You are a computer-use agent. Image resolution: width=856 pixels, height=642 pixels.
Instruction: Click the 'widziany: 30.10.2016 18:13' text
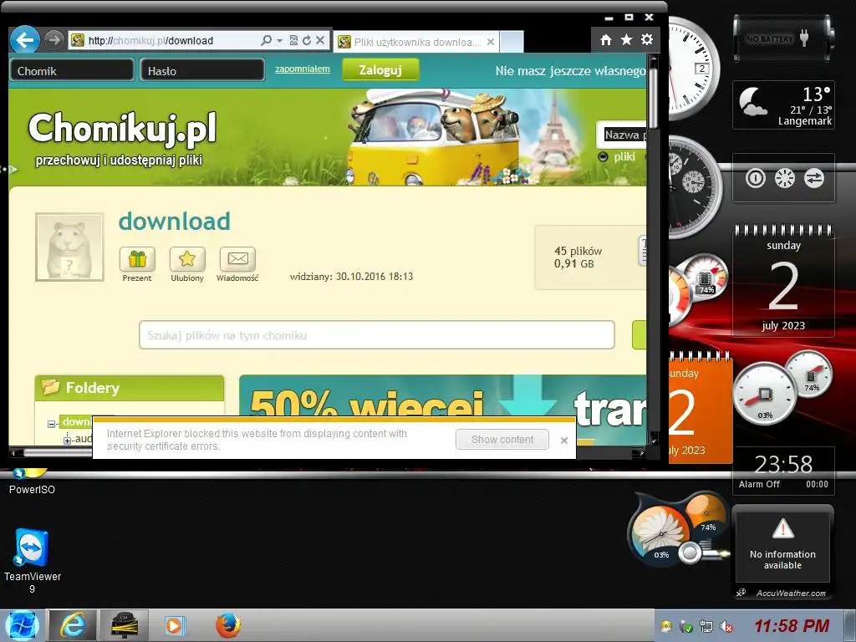click(351, 277)
